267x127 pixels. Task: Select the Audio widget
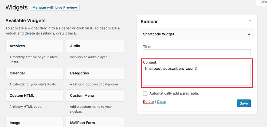pos(95,46)
